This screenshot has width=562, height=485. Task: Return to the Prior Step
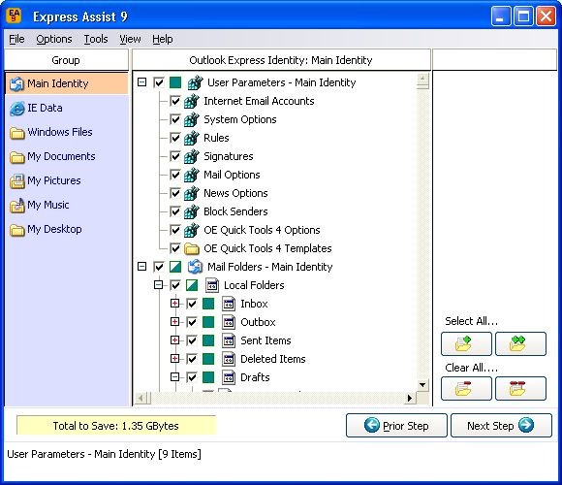[x=396, y=426]
